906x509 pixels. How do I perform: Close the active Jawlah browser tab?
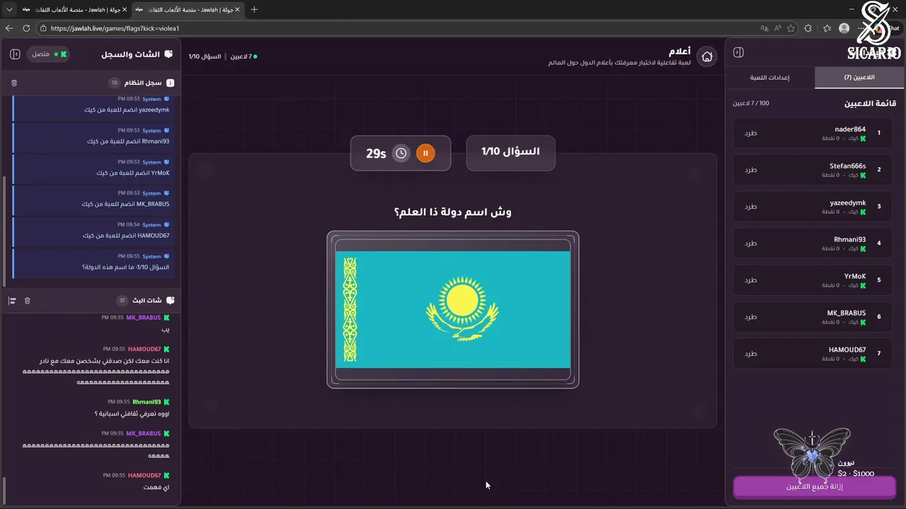coord(237,9)
